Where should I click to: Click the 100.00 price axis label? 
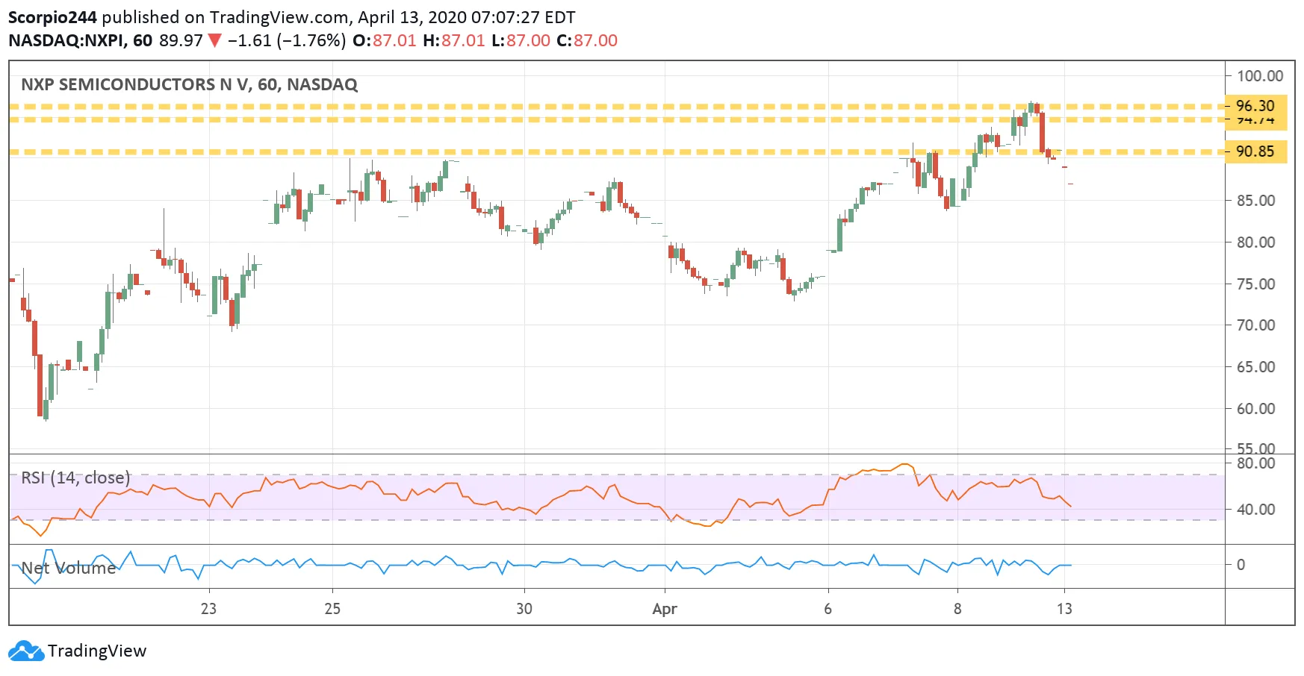[x=1259, y=76]
